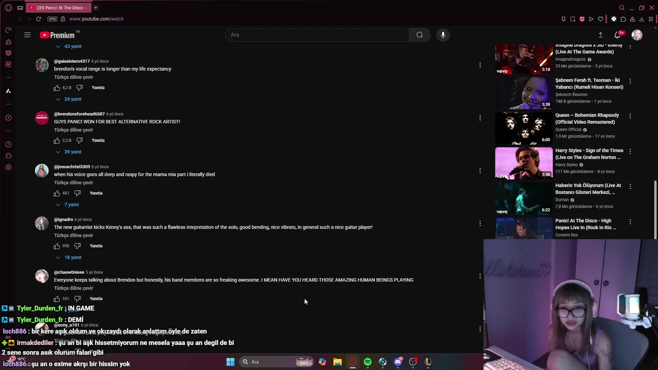
Task: Open GX Cleaner broom icon in sidebar
Action: [8, 42]
